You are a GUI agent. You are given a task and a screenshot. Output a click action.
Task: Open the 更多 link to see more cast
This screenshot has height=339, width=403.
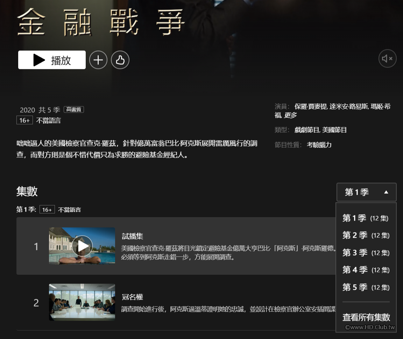tap(290, 115)
